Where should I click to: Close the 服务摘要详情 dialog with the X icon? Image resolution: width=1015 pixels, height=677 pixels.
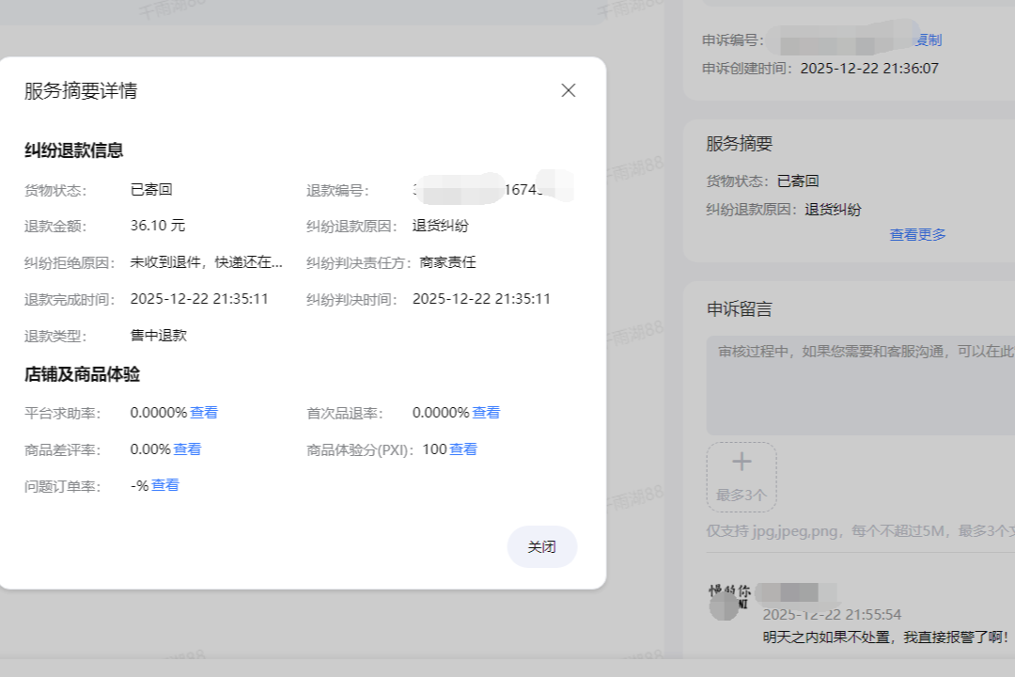coord(568,90)
